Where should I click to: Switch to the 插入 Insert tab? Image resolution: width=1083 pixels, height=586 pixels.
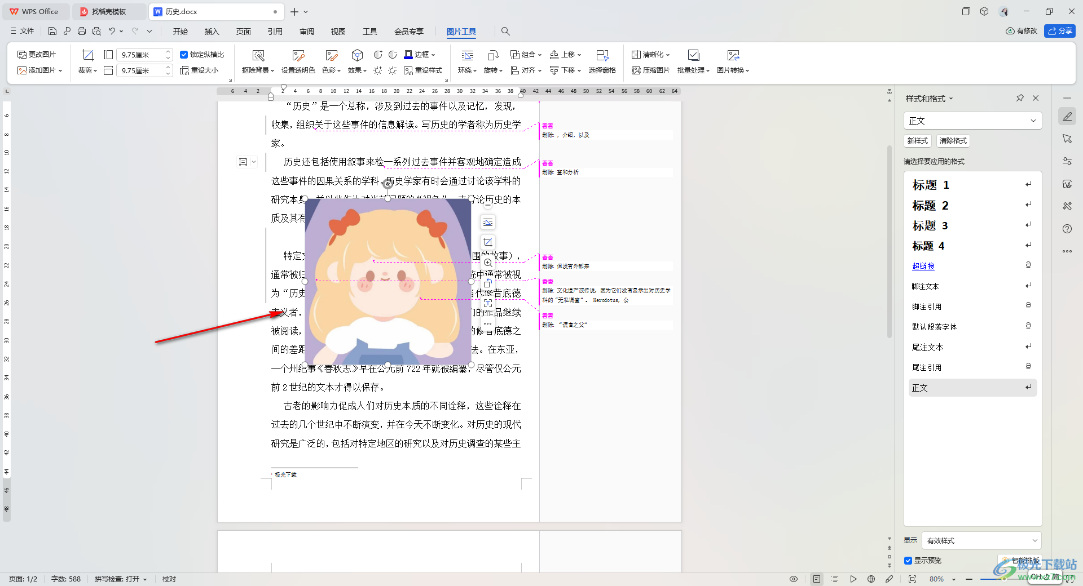tap(212, 32)
